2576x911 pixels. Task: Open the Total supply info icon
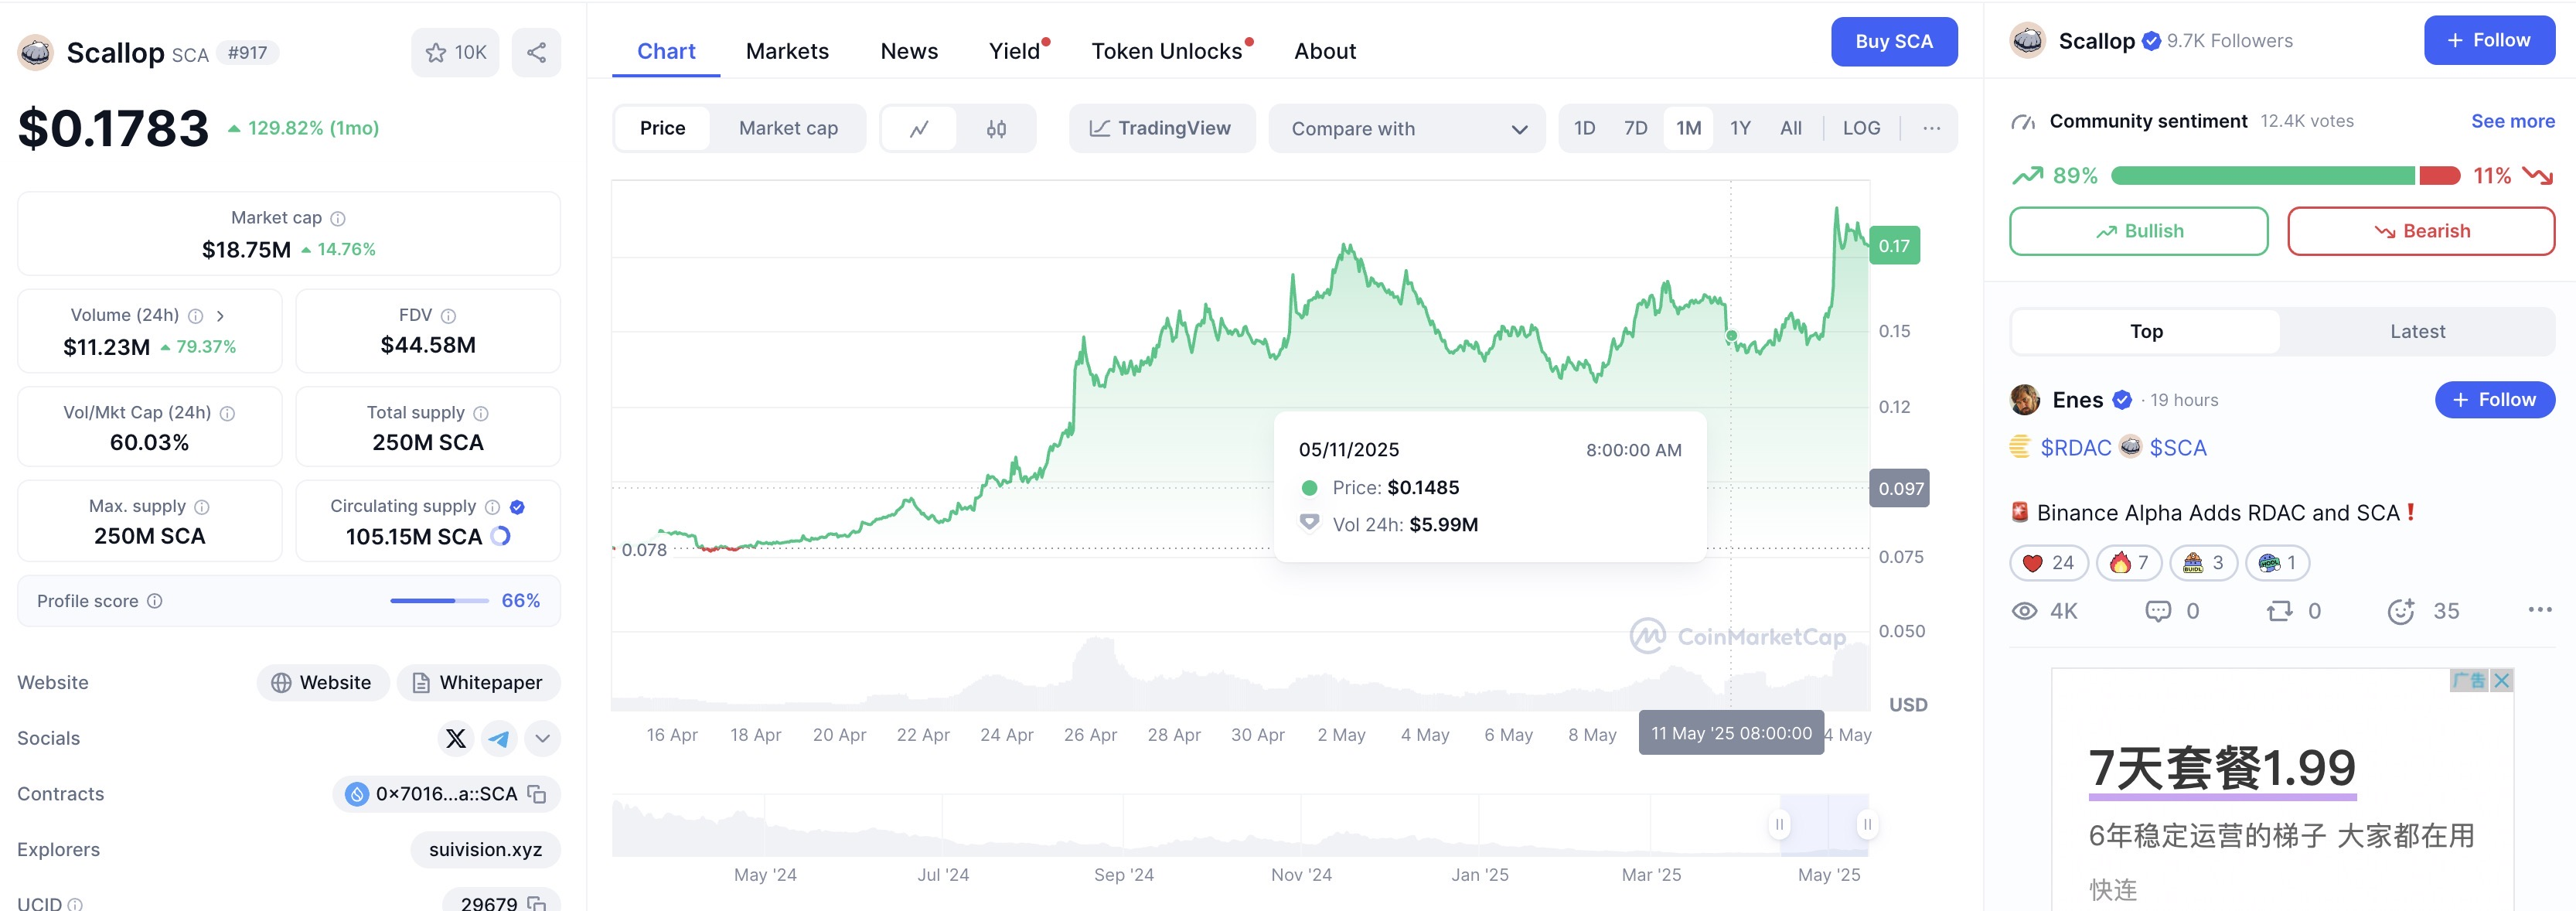(481, 413)
